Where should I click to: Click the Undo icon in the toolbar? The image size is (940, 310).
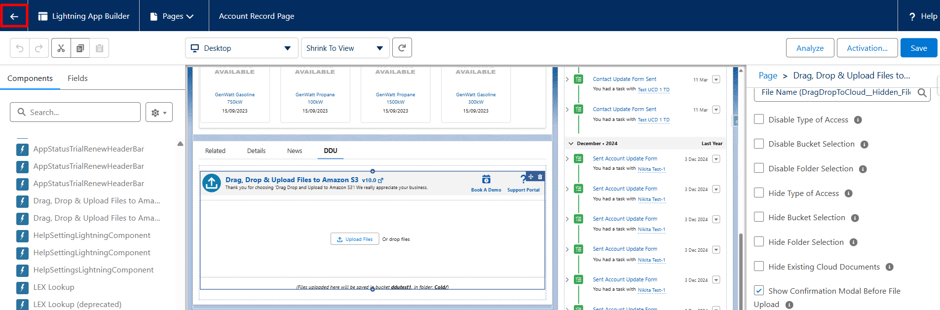coord(20,48)
